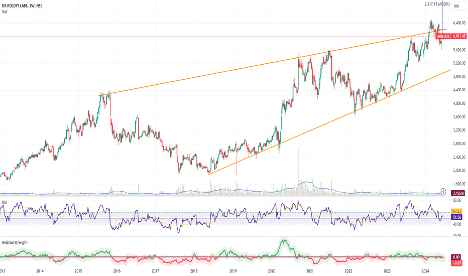Click the 4,400.00 price axis label
The width and height of the screenshot is (468, 276).
(459, 90)
